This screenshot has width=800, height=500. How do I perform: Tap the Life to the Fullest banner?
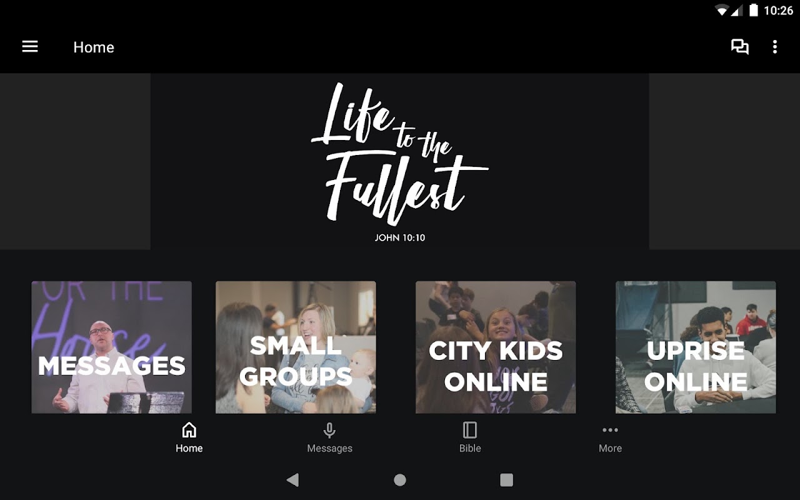point(400,161)
